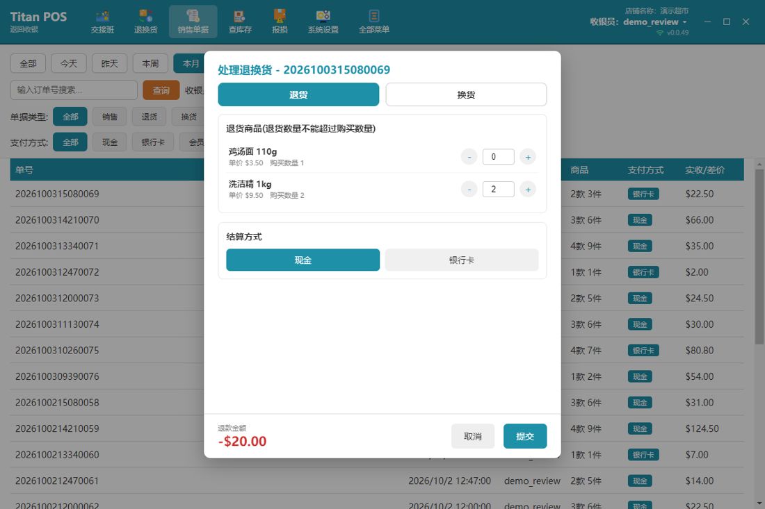Open the 销售单据 sales documents icon
This screenshot has width=765, height=509.
click(193, 22)
